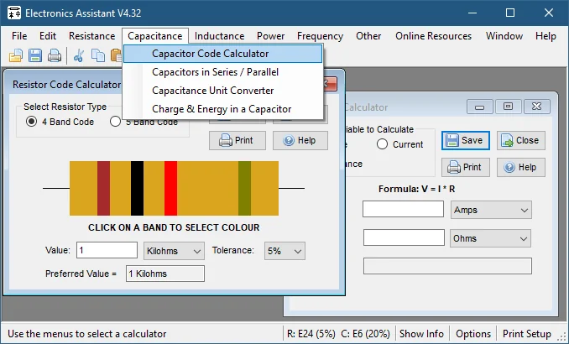Click the olive tolerance resistor band
This screenshot has height=344, width=569.
(x=244, y=188)
